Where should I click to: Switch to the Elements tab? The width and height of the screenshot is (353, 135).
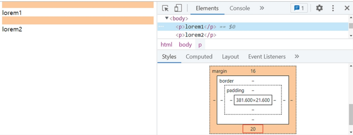(x=207, y=8)
